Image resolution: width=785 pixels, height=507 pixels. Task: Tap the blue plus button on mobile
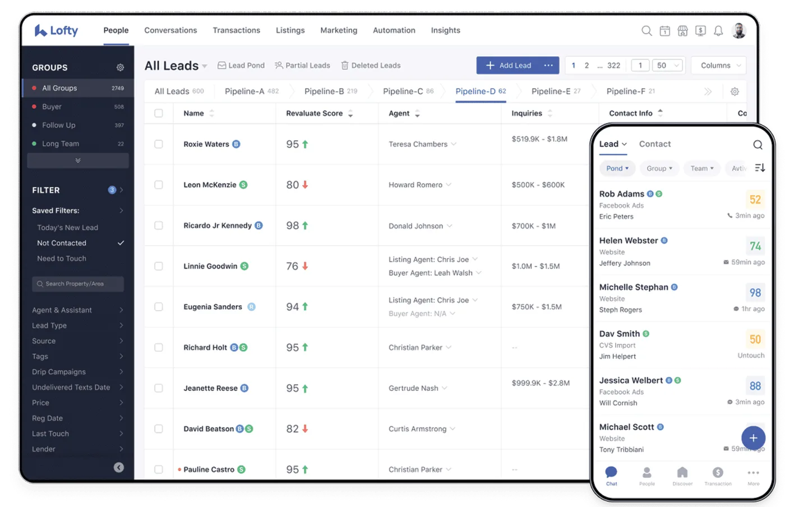[x=753, y=438]
